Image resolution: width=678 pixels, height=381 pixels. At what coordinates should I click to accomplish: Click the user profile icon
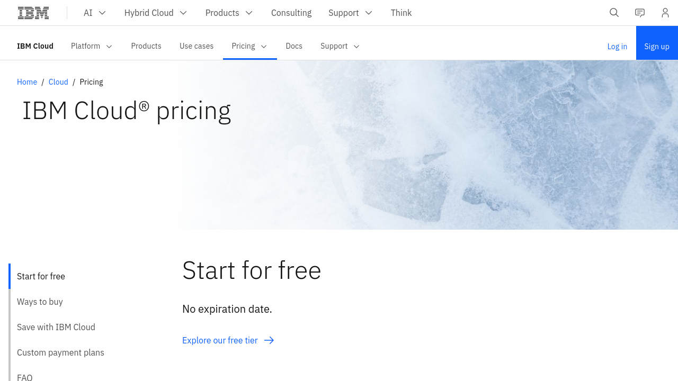click(665, 13)
